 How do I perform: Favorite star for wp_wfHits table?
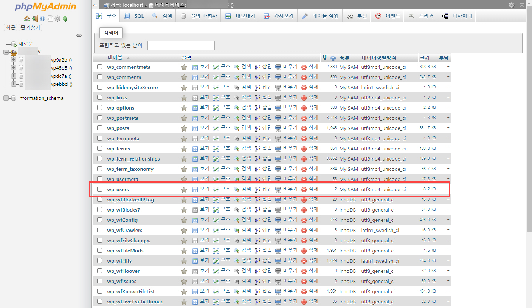[x=184, y=261]
